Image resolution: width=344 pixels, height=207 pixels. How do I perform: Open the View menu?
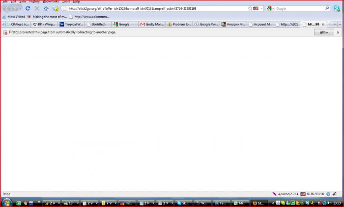coord(23,1)
